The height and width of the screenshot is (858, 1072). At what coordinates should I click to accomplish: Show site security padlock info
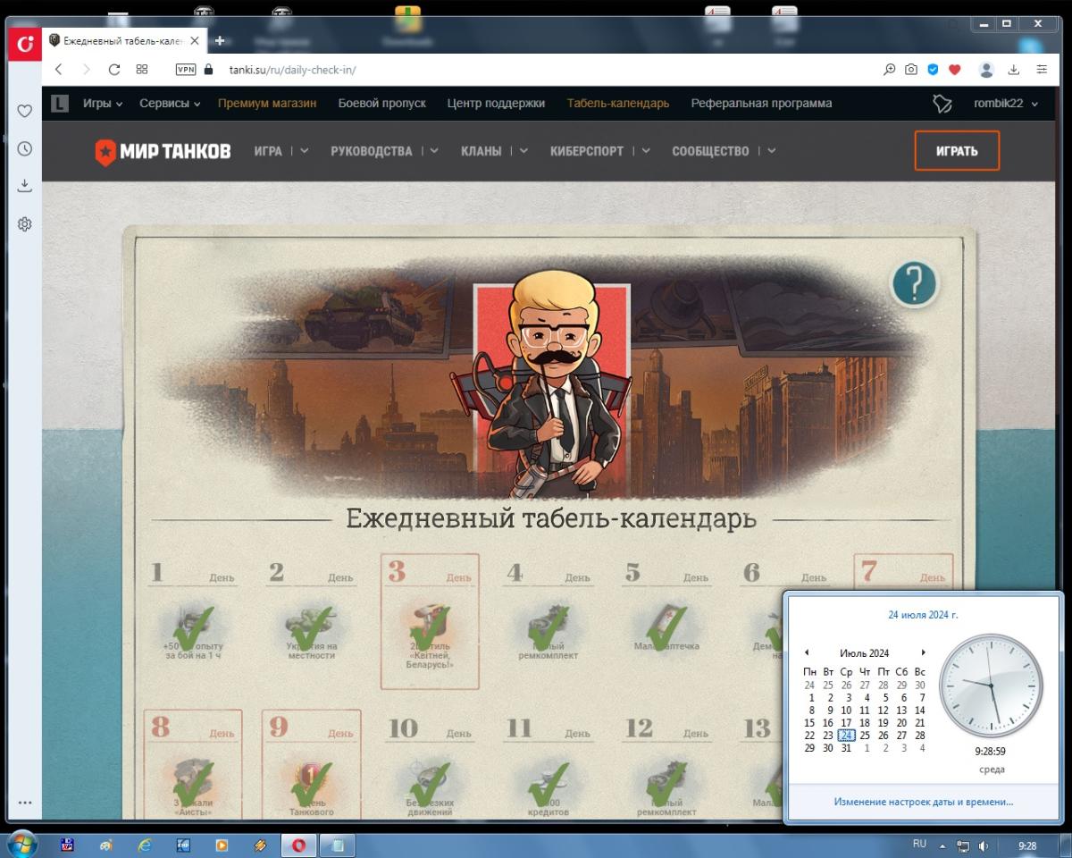(209, 70)
